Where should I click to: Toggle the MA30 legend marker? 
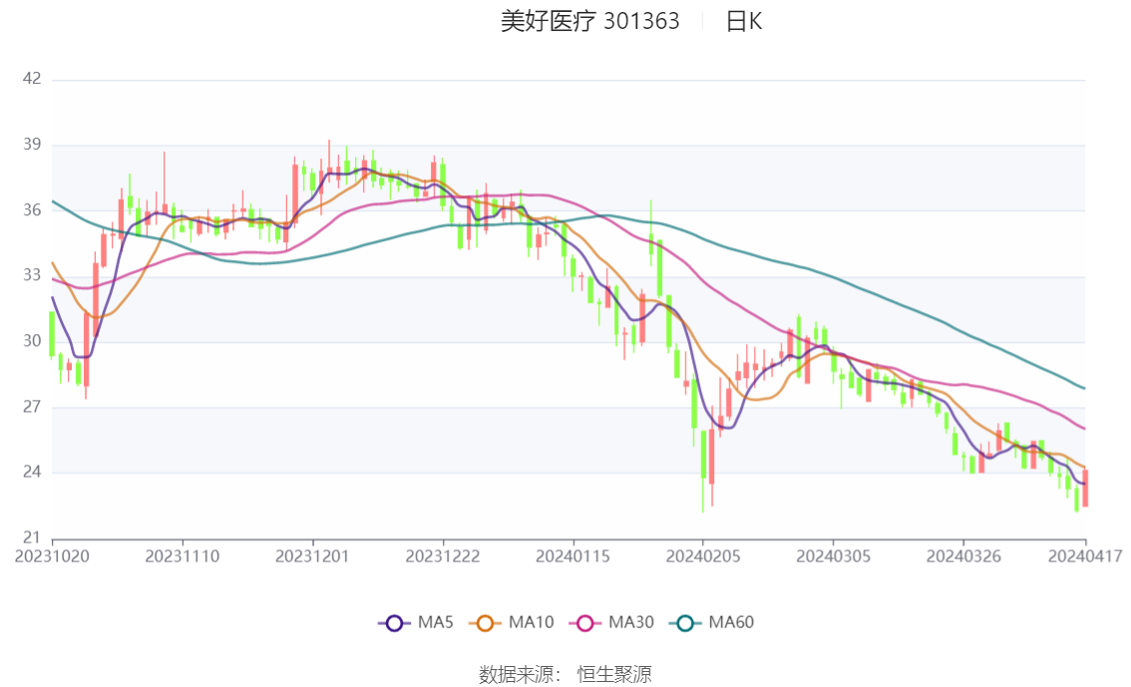[585, 623]
